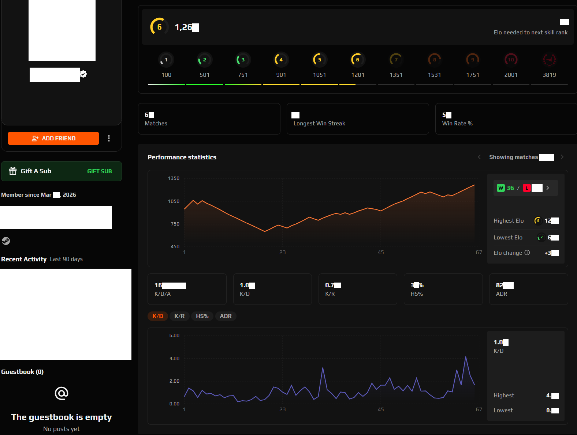Click the skill level 10 badge icon
577x435 pixels.
[511, 60]
